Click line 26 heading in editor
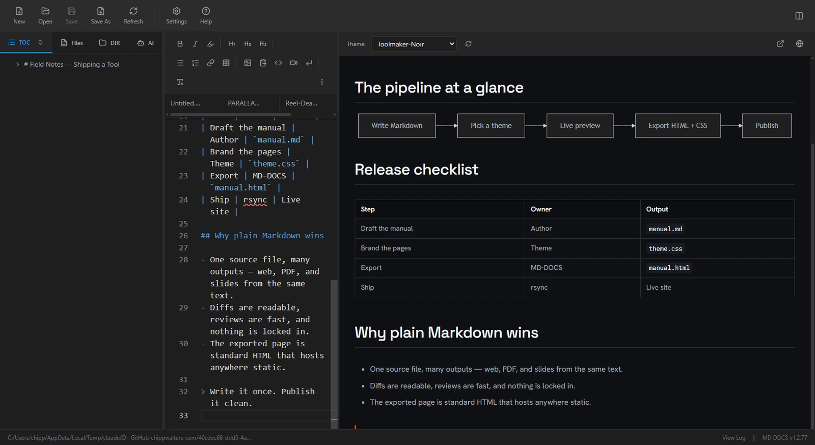Screen dimensions: 815x445 pos(262,236)
